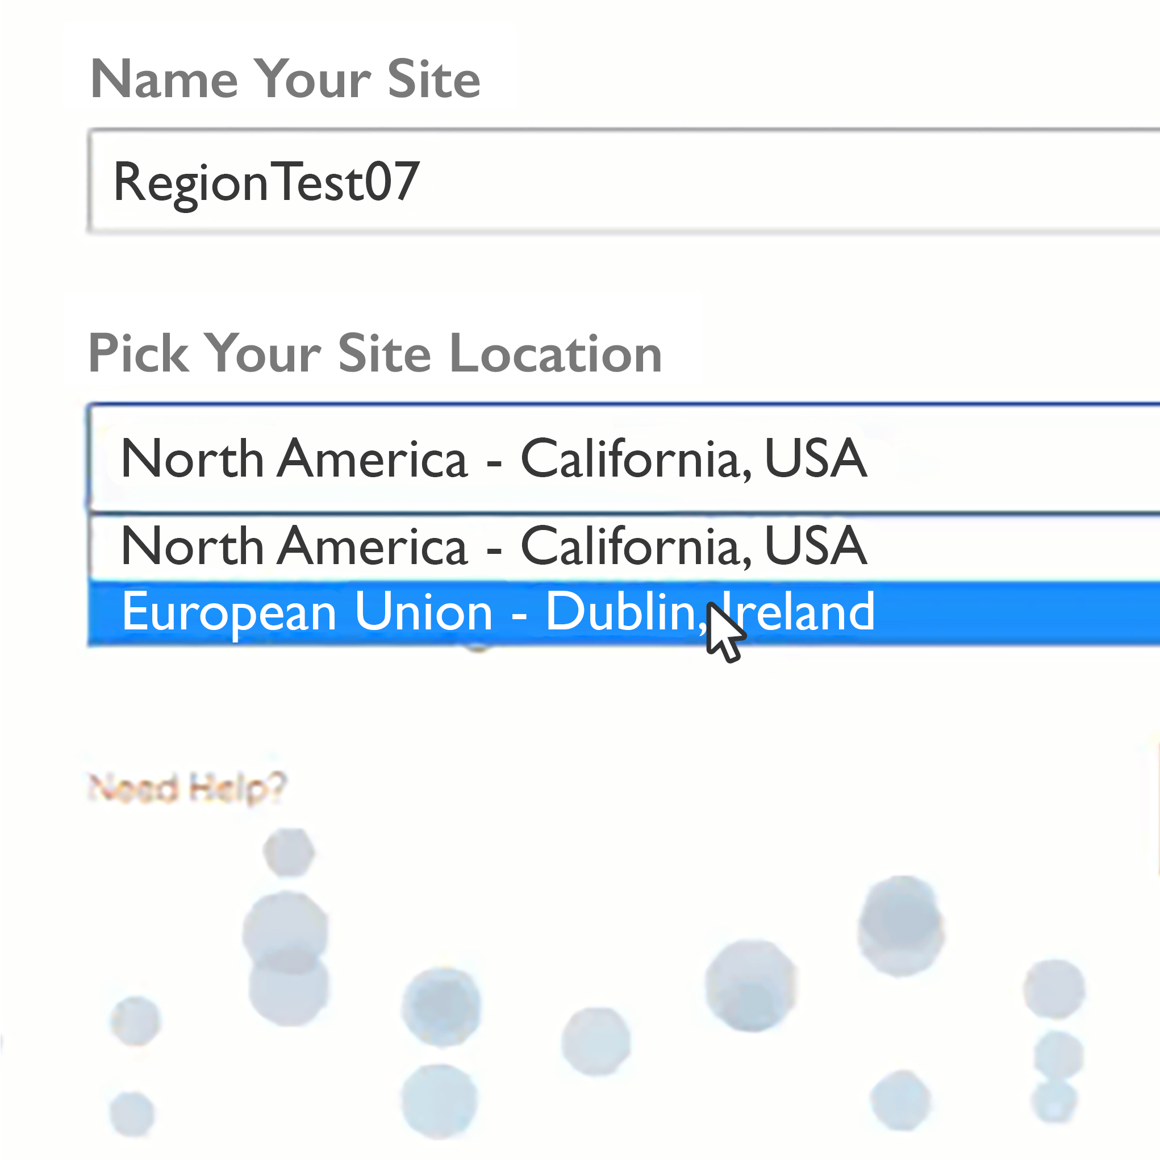The image size is (1160, 1160).
Task: Collapse the site location combo box
Action: click(x=600, y=458)
